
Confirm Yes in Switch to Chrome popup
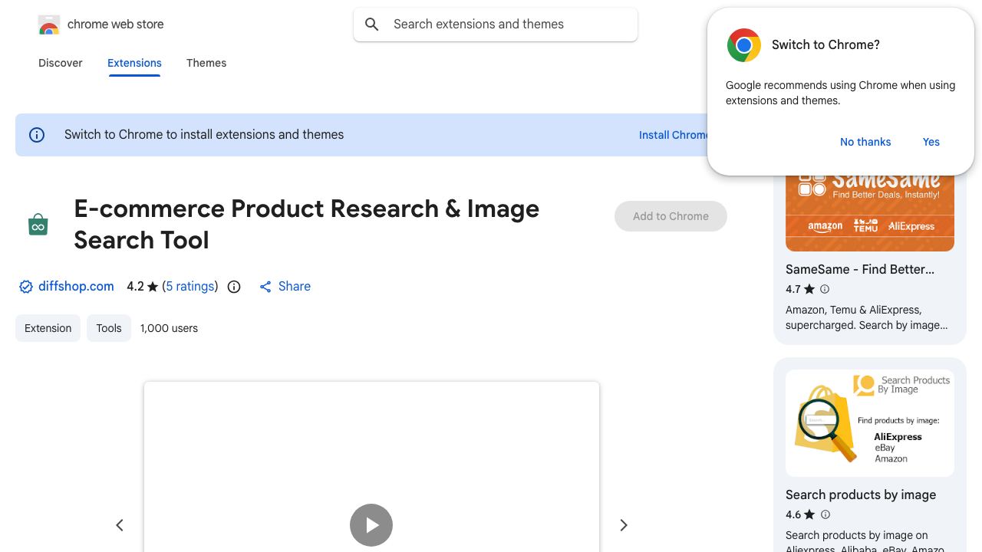931,142
